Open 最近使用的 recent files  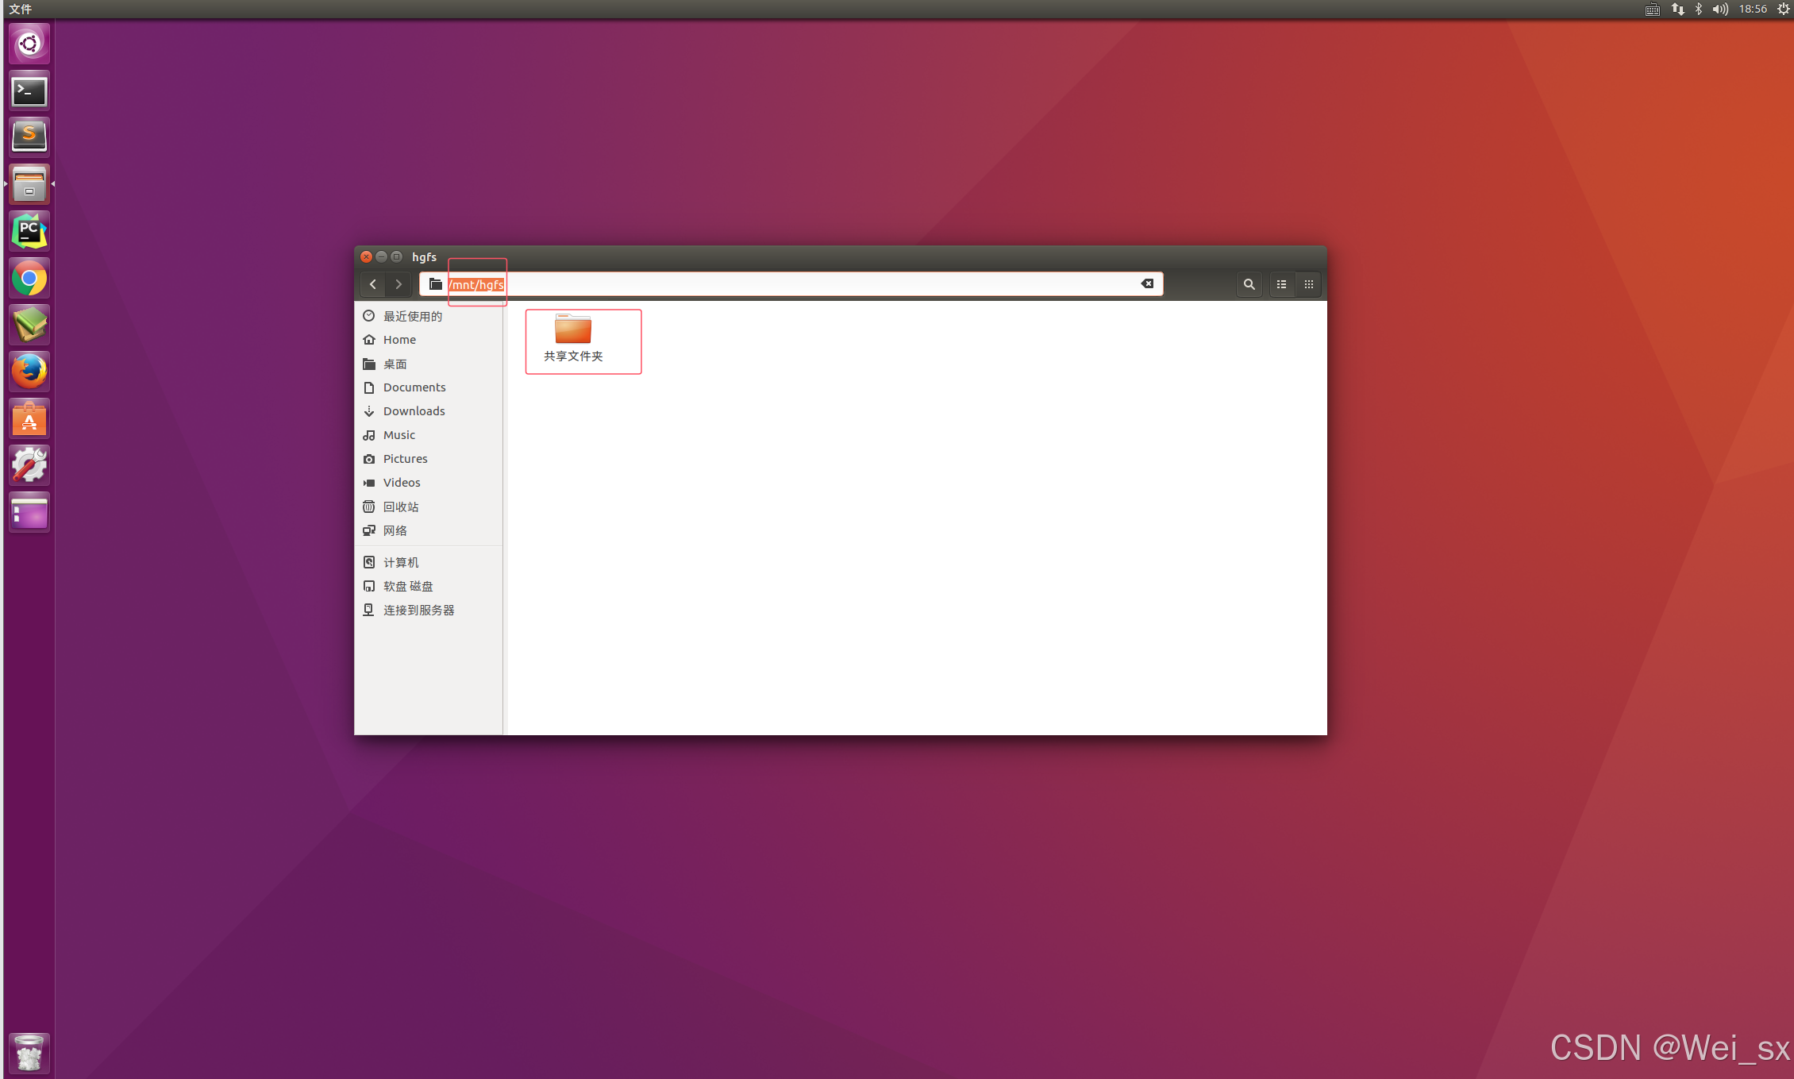coord(412,316)
